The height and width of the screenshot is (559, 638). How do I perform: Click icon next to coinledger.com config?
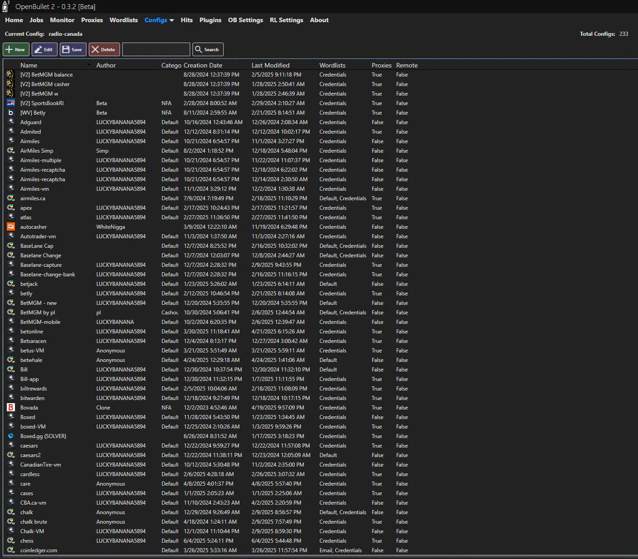pyautogui.click(x=11, y=550)
